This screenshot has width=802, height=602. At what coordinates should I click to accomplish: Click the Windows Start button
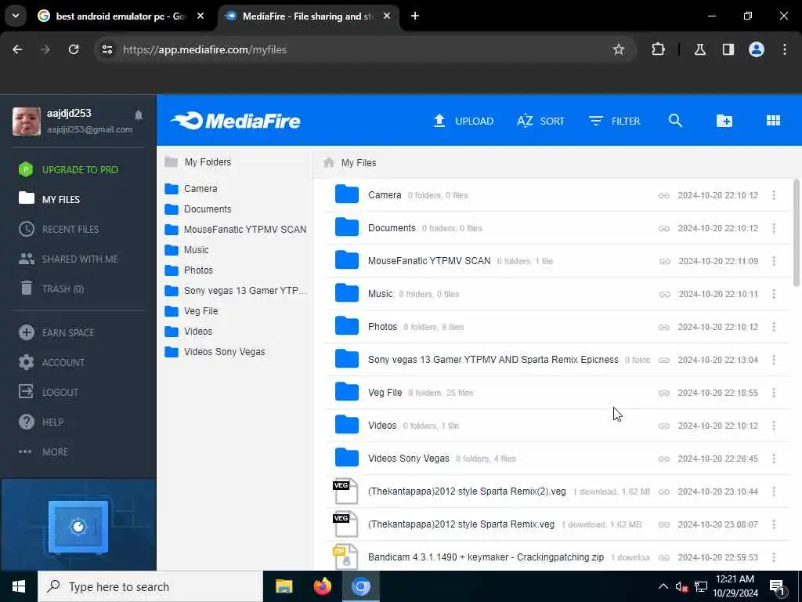(19, 586)
